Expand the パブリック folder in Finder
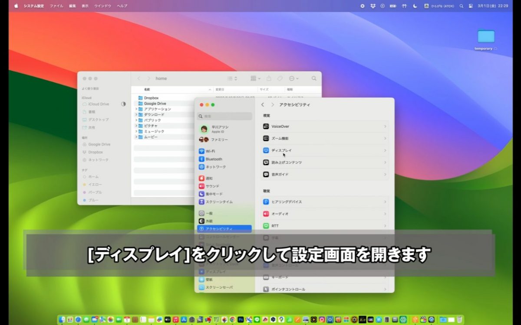 136,120
